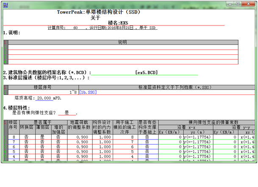Click the 说明 table header
Image resolution: width=258 pixels, height=187 pixels.
point(123,42)
